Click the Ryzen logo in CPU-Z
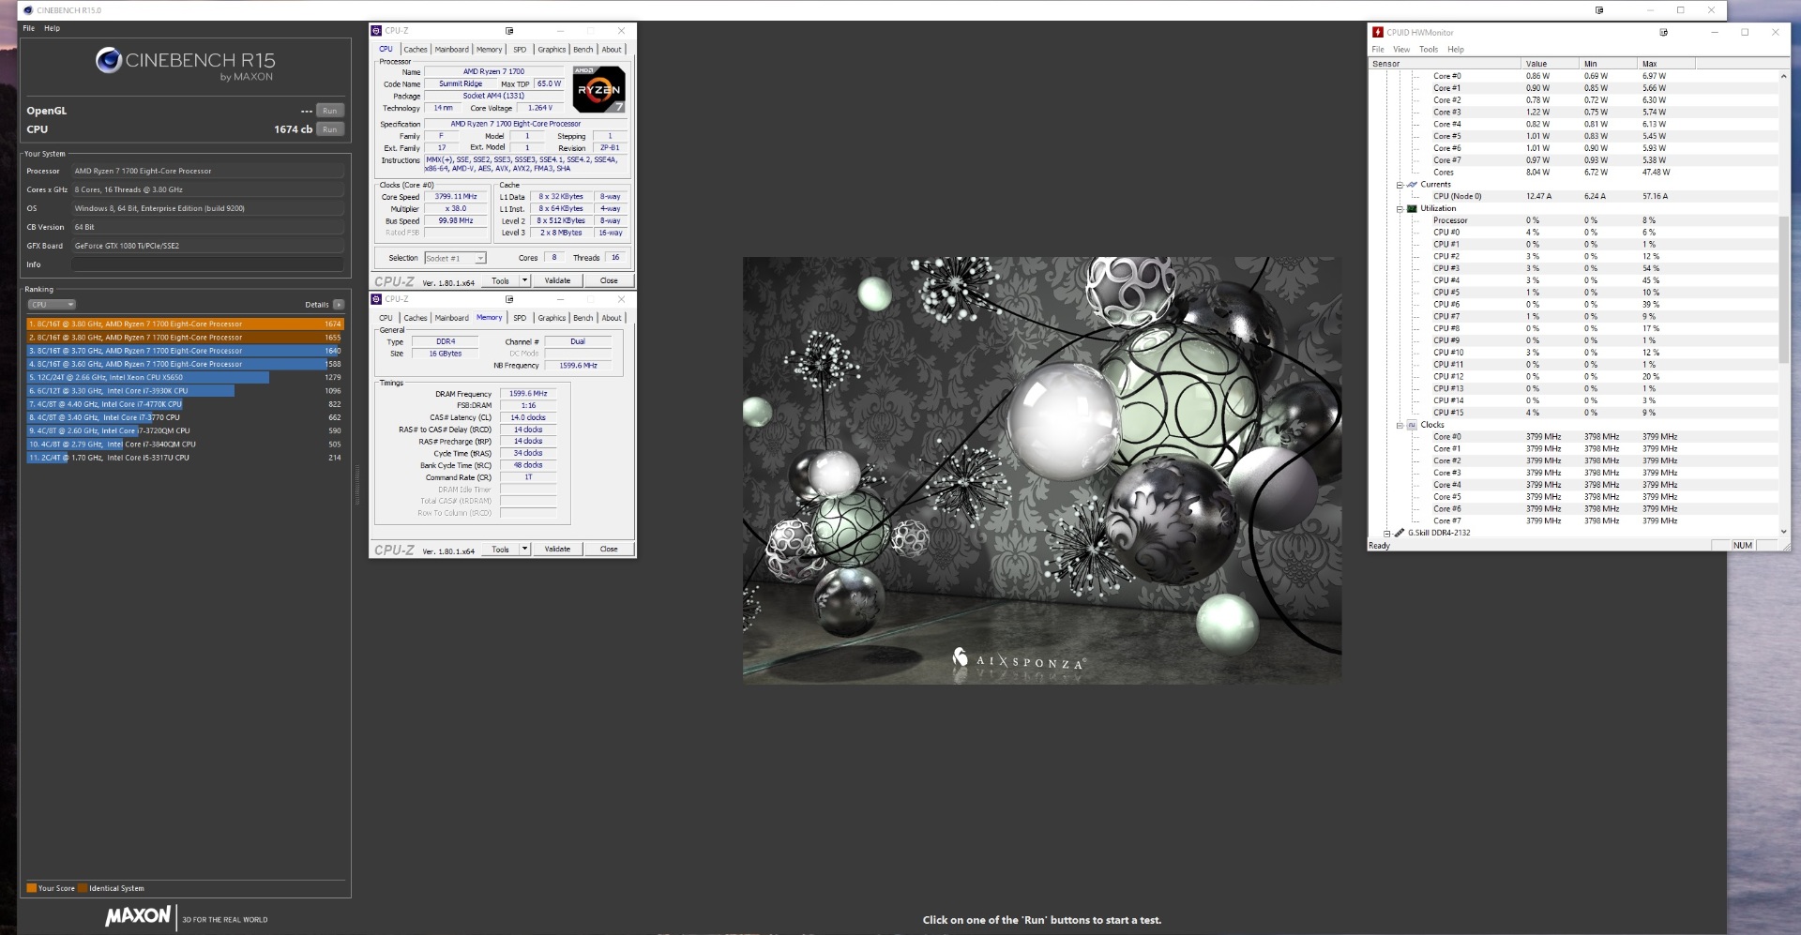 599,89
